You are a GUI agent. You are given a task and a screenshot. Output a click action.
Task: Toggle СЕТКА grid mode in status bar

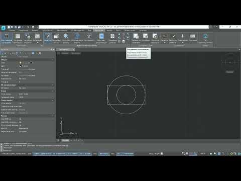pos(36,153)
